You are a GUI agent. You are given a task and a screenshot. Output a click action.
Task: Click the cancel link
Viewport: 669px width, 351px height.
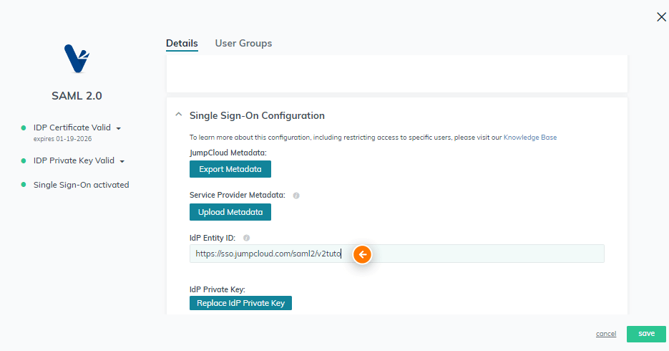[x=606, y=334]
